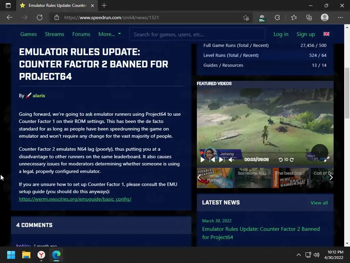Click the browser back arrow
350x263 pixels.
coord(10,17)
